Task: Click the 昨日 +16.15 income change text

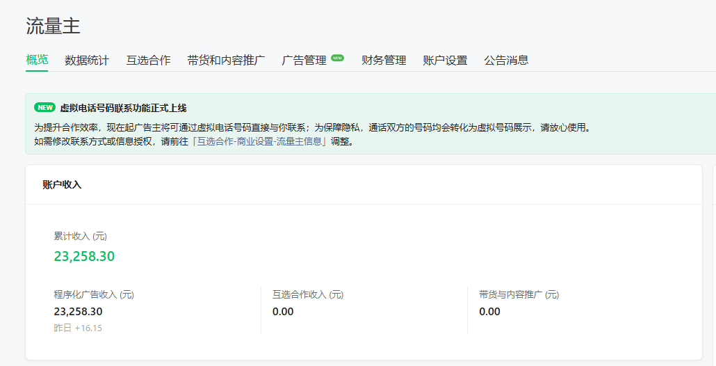Action: [78, 328]
